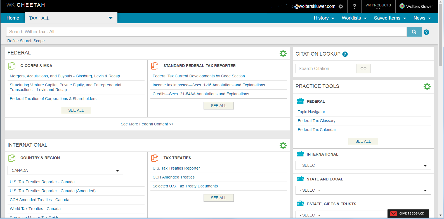Image resolution: width=444 pixels, height=219 pixels.
Task: Open Topic Navigator tool
Action: [311, 112]
